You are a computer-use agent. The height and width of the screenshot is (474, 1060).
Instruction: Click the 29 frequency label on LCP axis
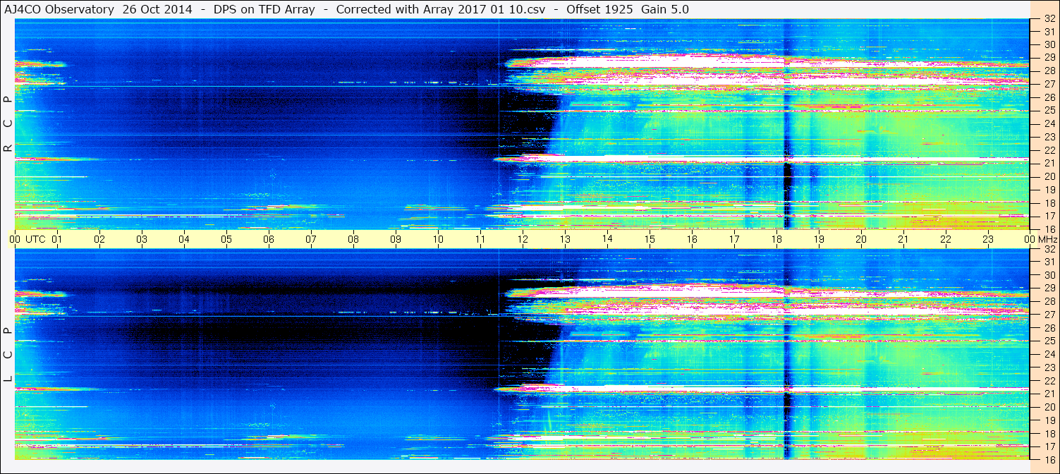[1049, 288]
